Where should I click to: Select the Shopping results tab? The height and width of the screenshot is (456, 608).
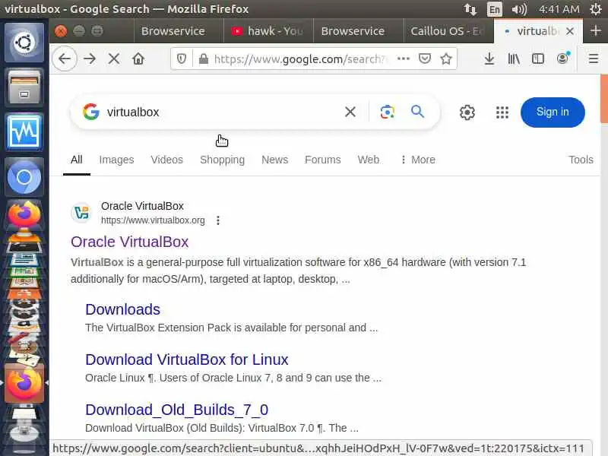click(x=222, y=160)
